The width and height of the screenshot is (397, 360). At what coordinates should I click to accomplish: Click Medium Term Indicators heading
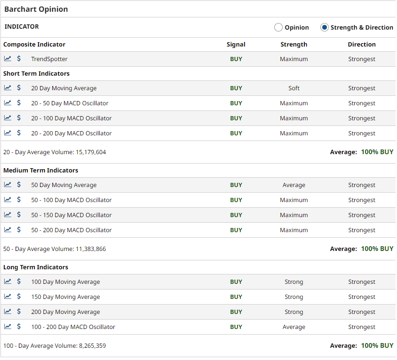click(x=40, y=171)
